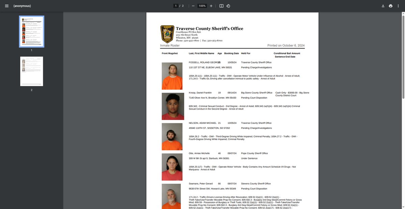The image size is (405, 209).
Task: Click the address 110 1ST ST NE, ELBOW LAKE
Action: pyautogui.click(x=210, y=67)
